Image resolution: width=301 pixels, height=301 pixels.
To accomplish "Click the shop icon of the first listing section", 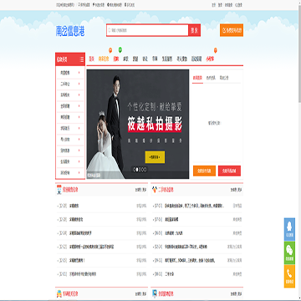I will (x=59, y=190).
